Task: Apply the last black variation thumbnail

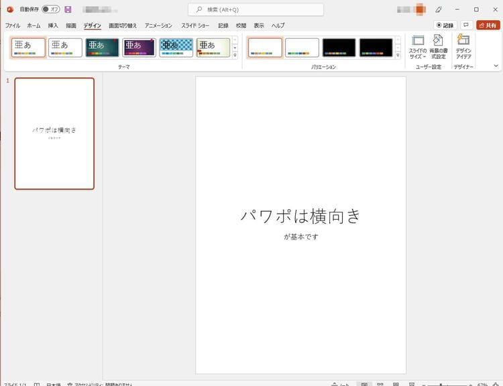Action: [x=376, y=48]
